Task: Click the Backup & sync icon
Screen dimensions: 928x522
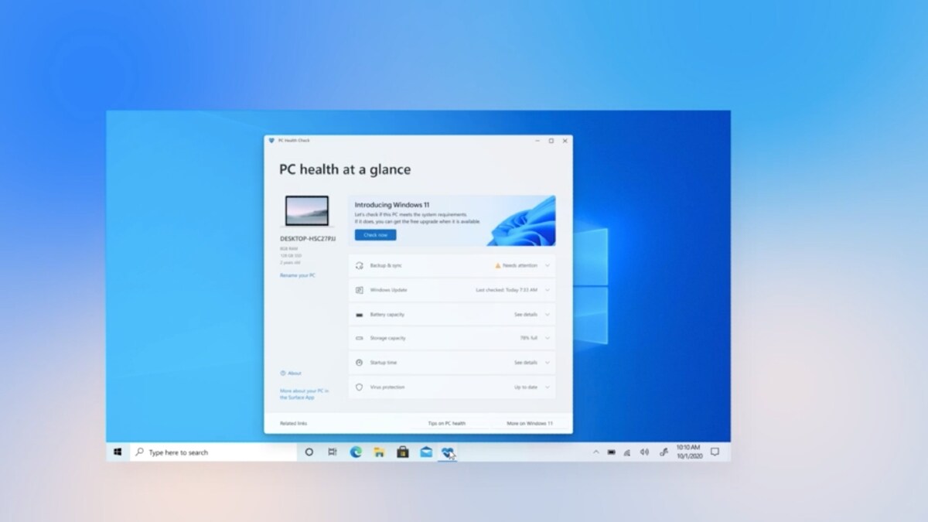Action: [358, 265]
